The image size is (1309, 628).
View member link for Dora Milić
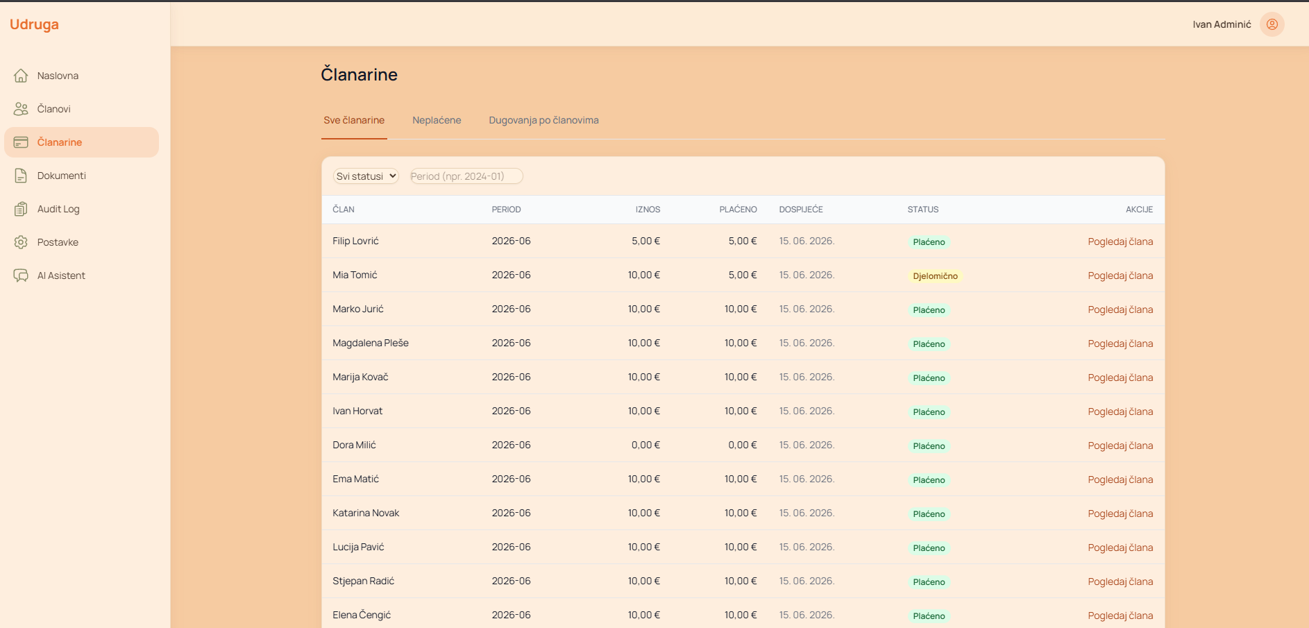(1120, 445)
